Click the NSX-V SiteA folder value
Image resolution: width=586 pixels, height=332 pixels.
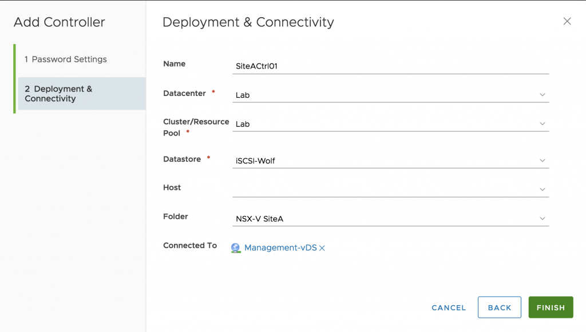[259, 219]
